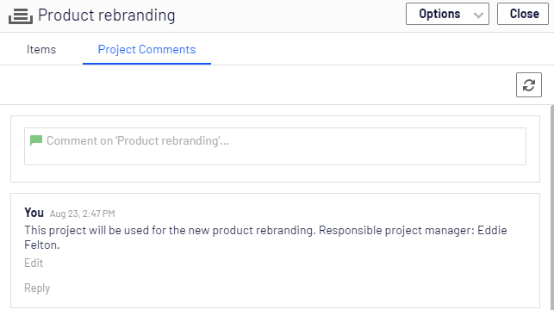
Task: Click the vertical scrollbar on the right
Action: tap(552, 207)
